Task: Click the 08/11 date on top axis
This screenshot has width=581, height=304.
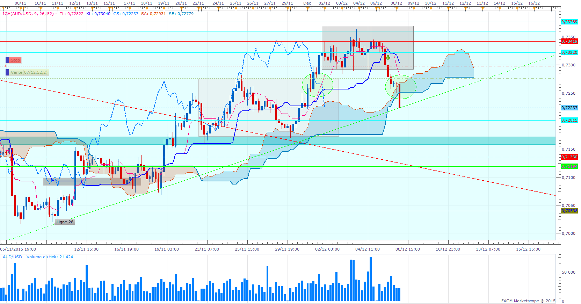Action: [x=20, y=3]
